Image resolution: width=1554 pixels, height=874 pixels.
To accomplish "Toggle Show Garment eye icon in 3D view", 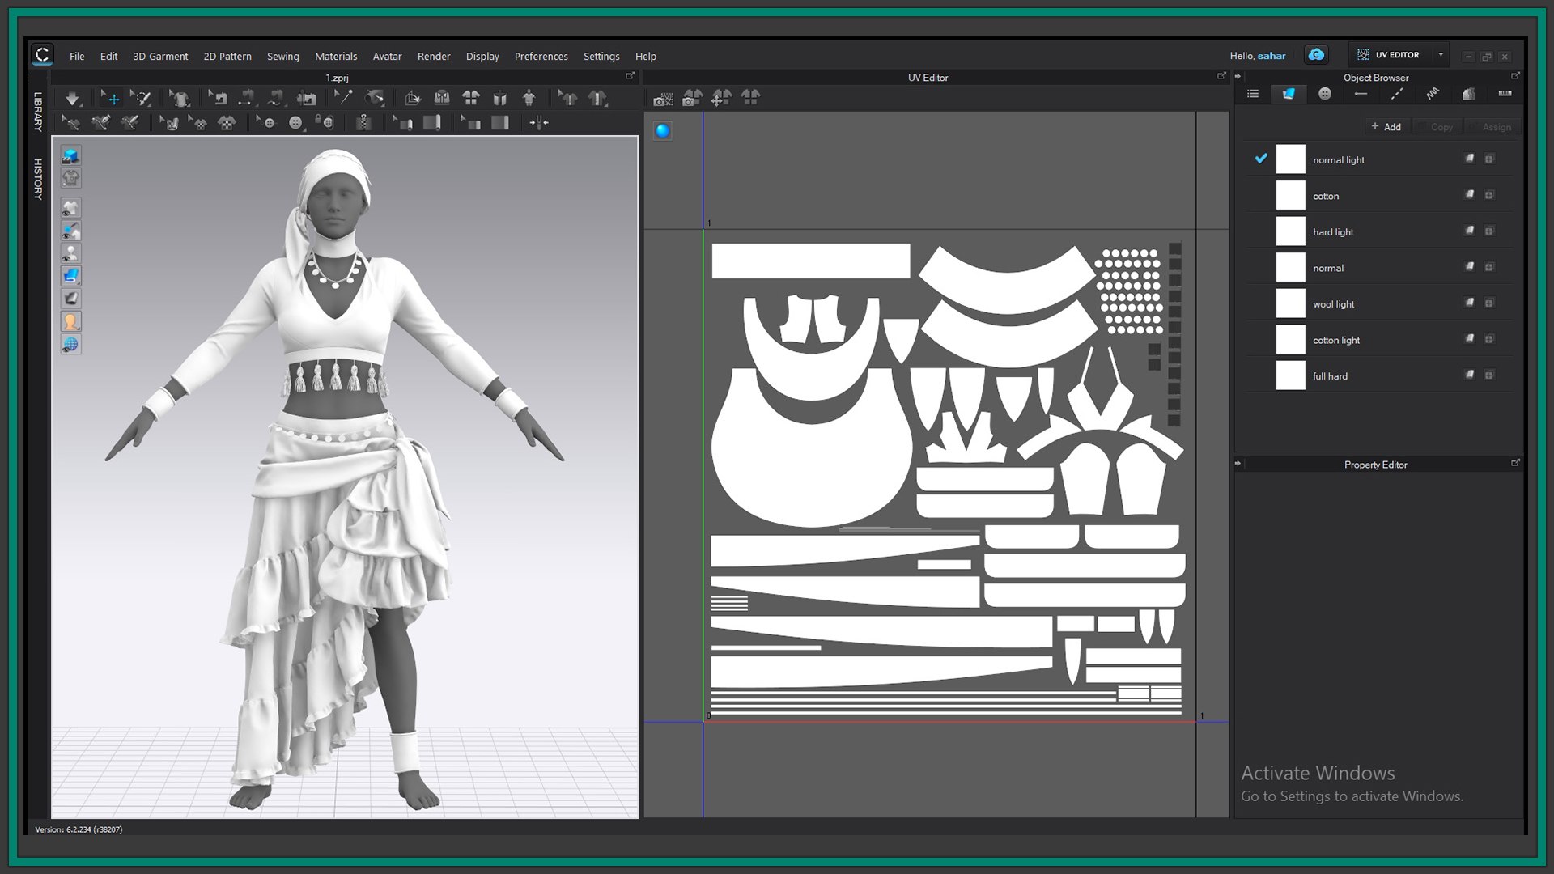I will click(x=71, y=208).
